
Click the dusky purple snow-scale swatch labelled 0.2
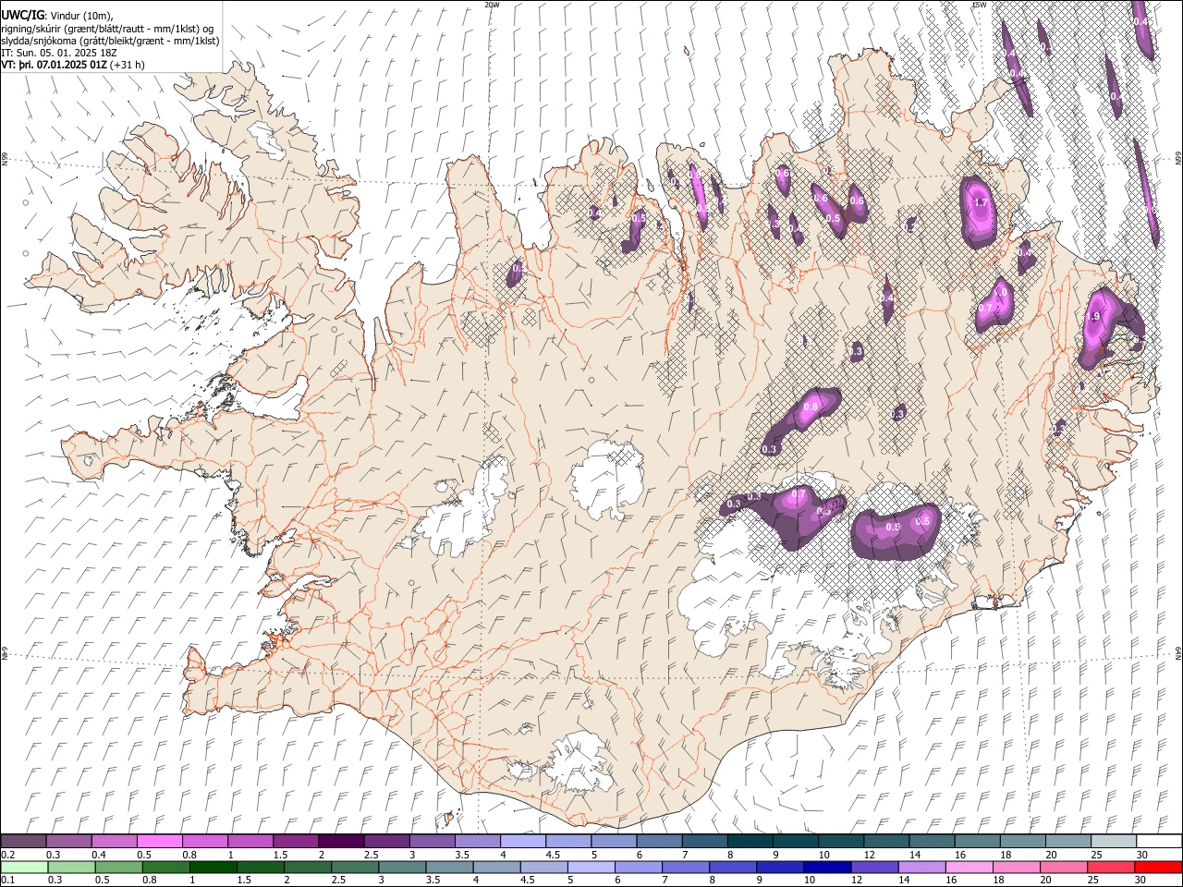point(23,842)
